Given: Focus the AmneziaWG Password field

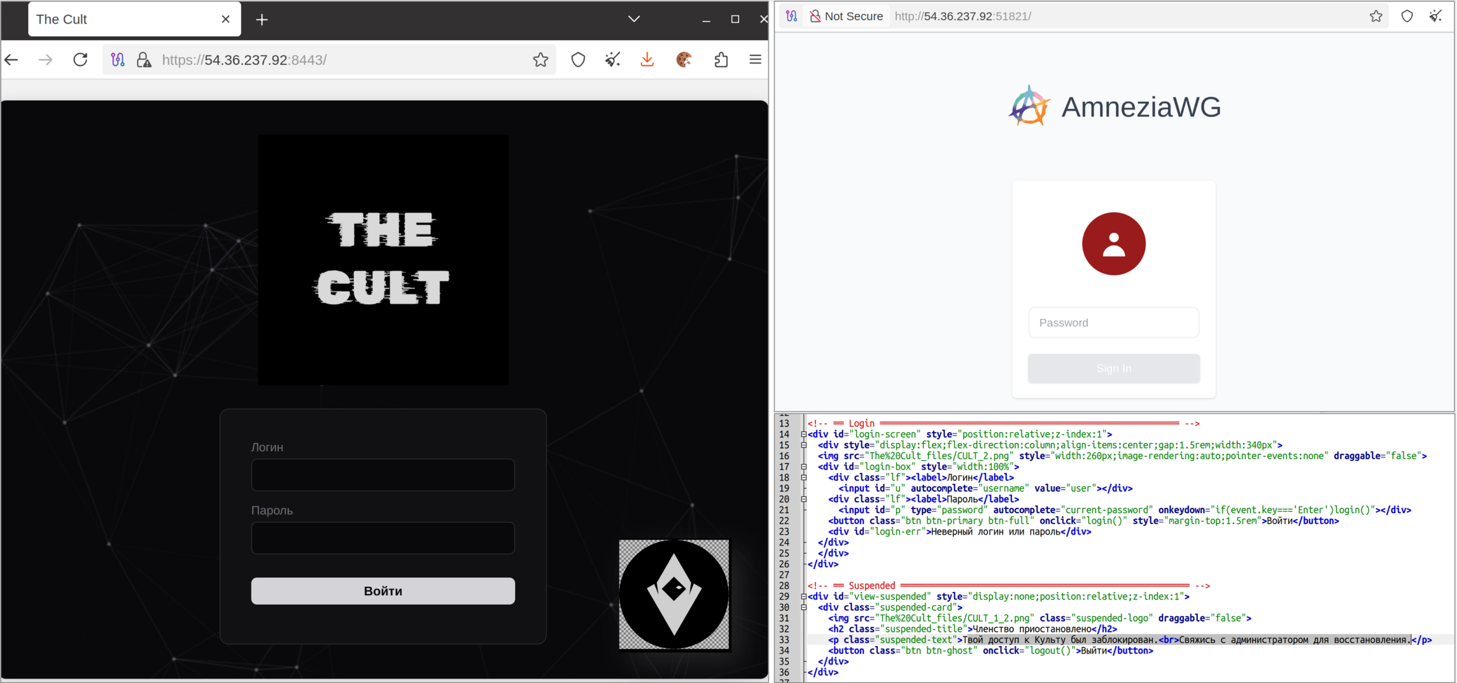Looking at the screenshot, I should tap(1113, 323).
